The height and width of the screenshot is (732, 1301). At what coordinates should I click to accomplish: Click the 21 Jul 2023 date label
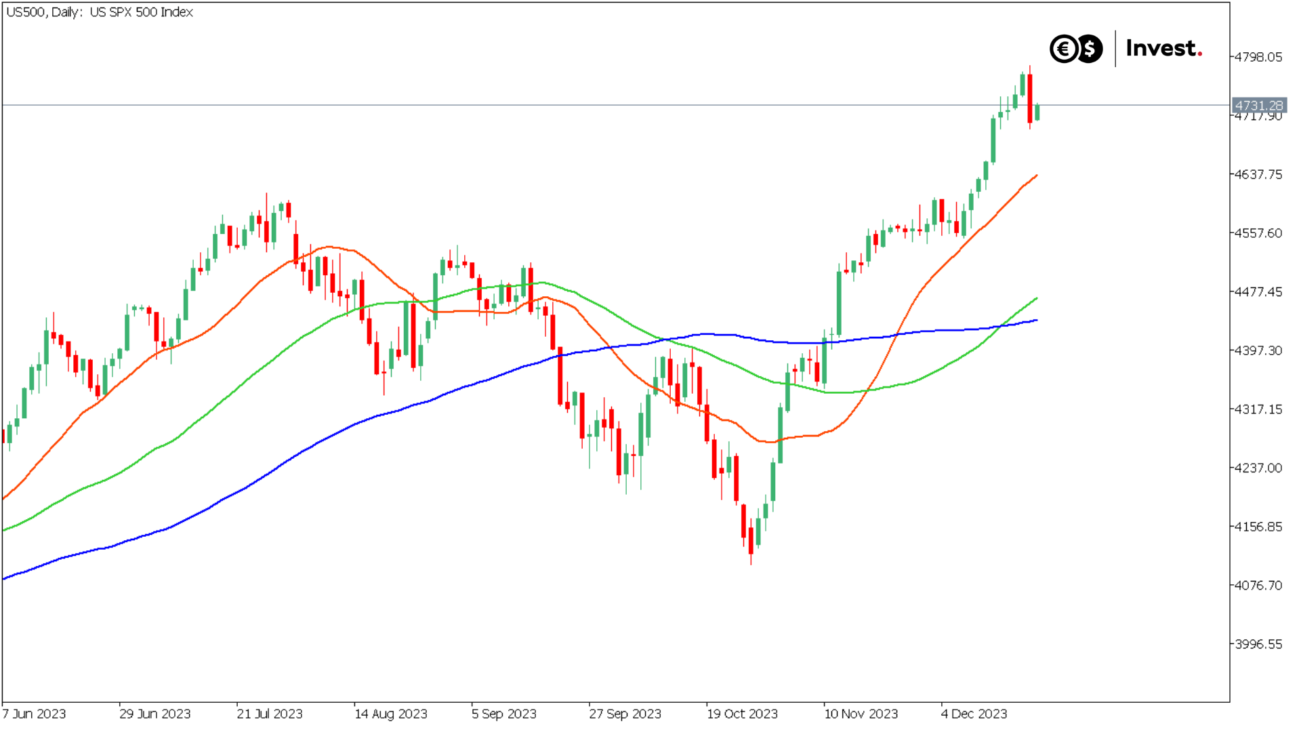point(270,714)
